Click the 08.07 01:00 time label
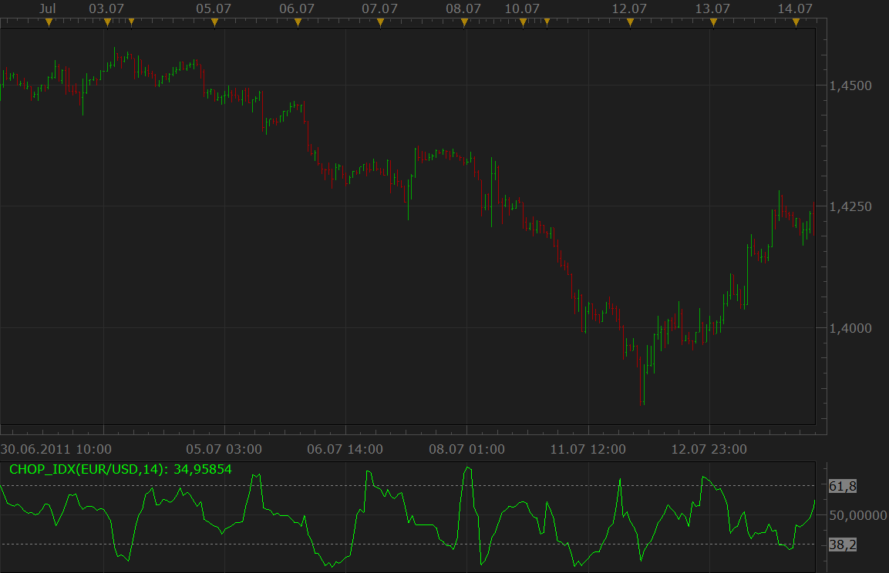 point(466,449)
